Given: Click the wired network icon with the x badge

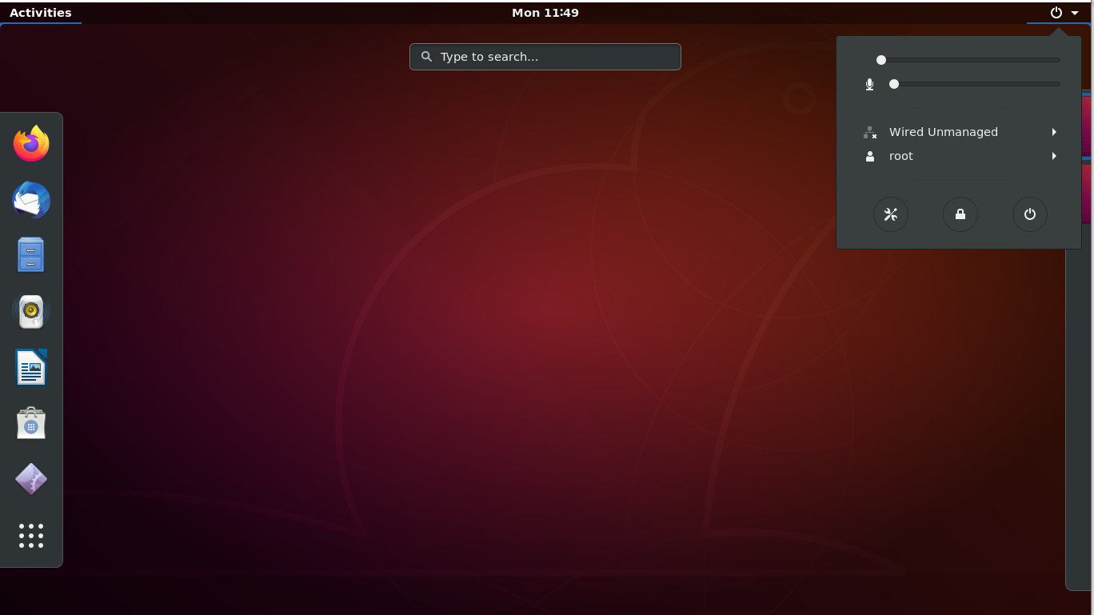Looking at the screenshot, I should point(869,132).
